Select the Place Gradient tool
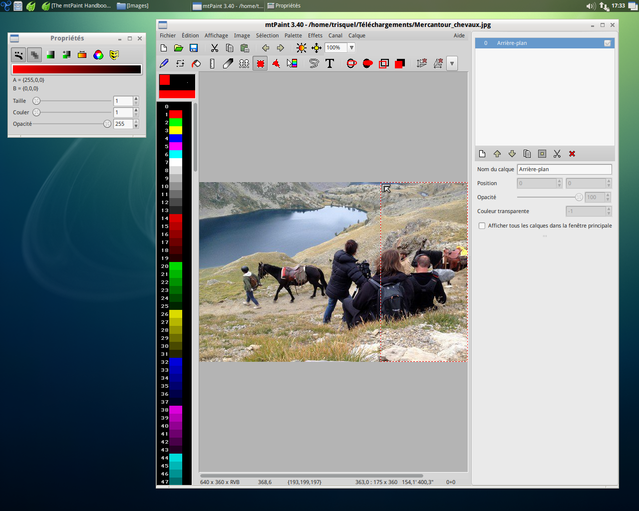Screen dimensions: 639x511 (x=292, y=63)
